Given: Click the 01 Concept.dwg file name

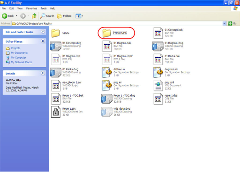Looking at the screenshot, I should [x=72, y=43].
